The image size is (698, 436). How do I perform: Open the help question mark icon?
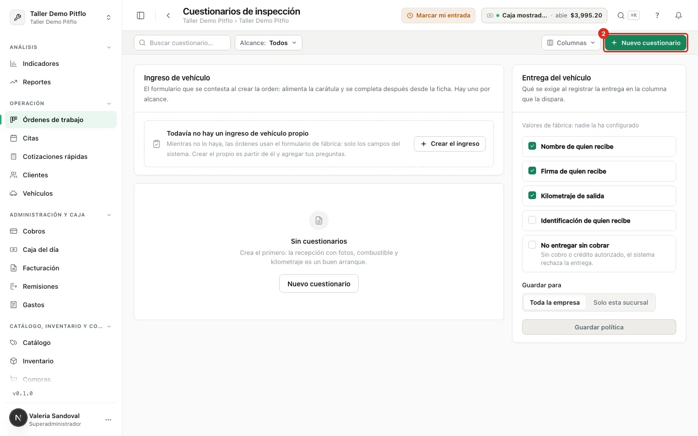657,16
